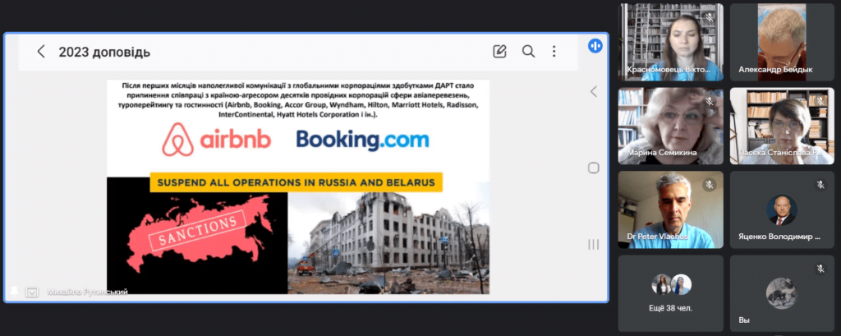Click the muted mic icon on Dr Peter Vlachos's tile
Viewport: 841px width, 336px height.
tap(709, 185)
